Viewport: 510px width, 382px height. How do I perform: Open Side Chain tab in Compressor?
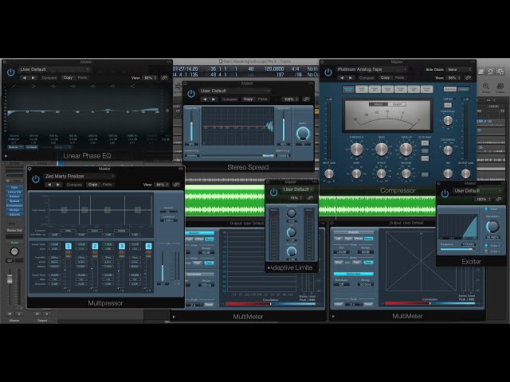pos(450,89)
